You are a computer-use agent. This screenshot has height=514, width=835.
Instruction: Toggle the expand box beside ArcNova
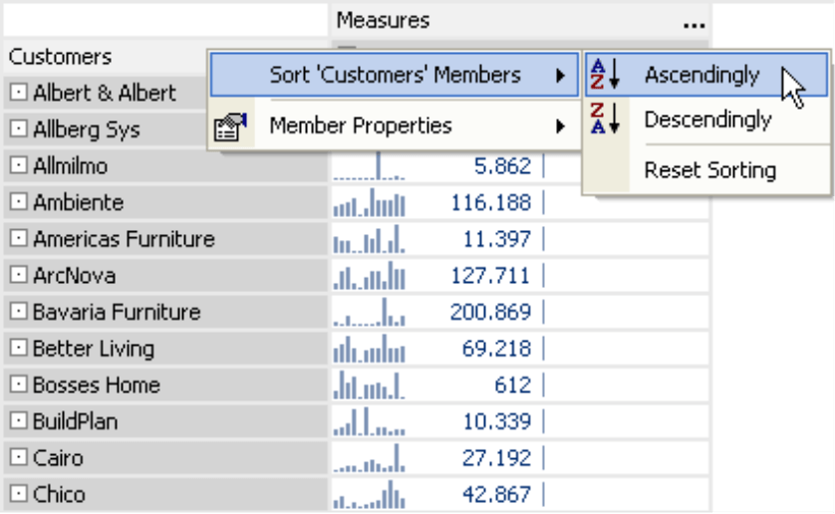[18, 276]
